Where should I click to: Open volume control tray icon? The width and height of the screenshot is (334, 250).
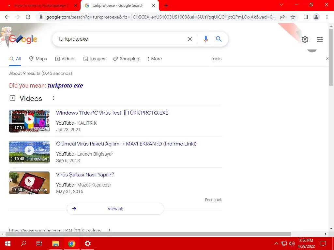point(292,243)
